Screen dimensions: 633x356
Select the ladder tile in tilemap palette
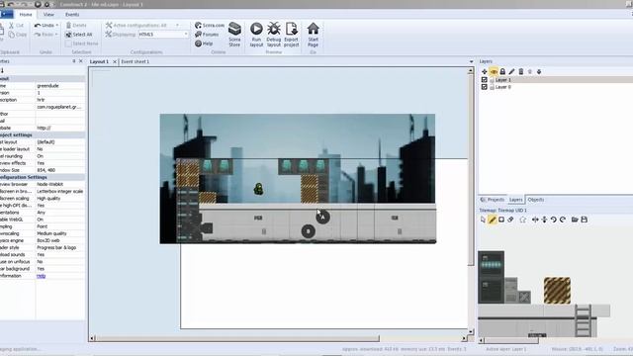coord(583,320)
